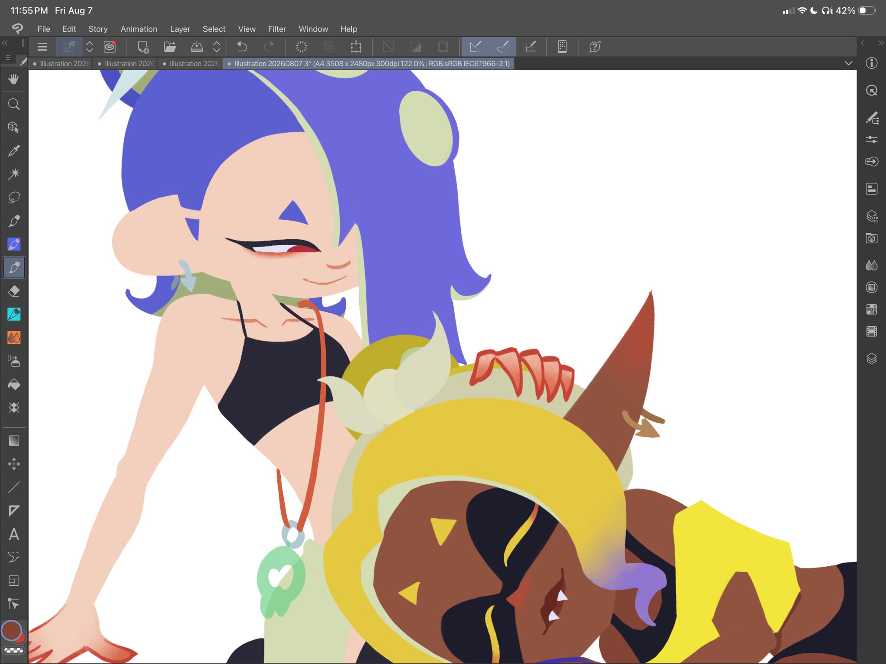Open the Timeline filmstrip palette
The height and width of the screenshot is (664, 886).
[x=872, y=331]
